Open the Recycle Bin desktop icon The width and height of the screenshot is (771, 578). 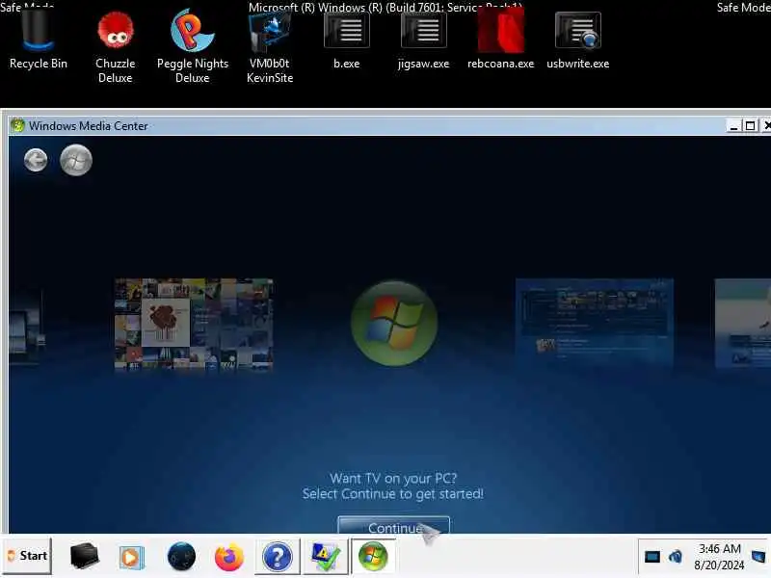coord(38,41)
